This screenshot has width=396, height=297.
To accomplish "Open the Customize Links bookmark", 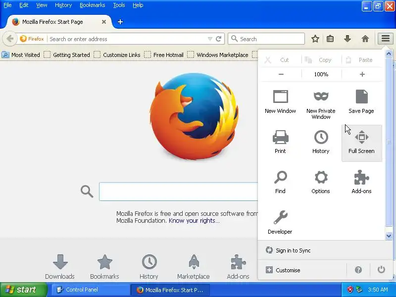I will (x=117, y=55).
